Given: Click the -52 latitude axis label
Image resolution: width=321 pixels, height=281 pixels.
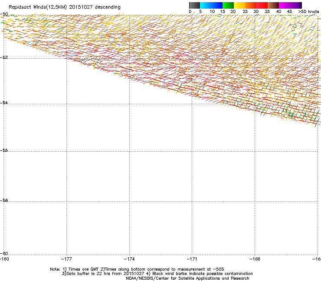Looking at the screenshot, I should (4, 57).
